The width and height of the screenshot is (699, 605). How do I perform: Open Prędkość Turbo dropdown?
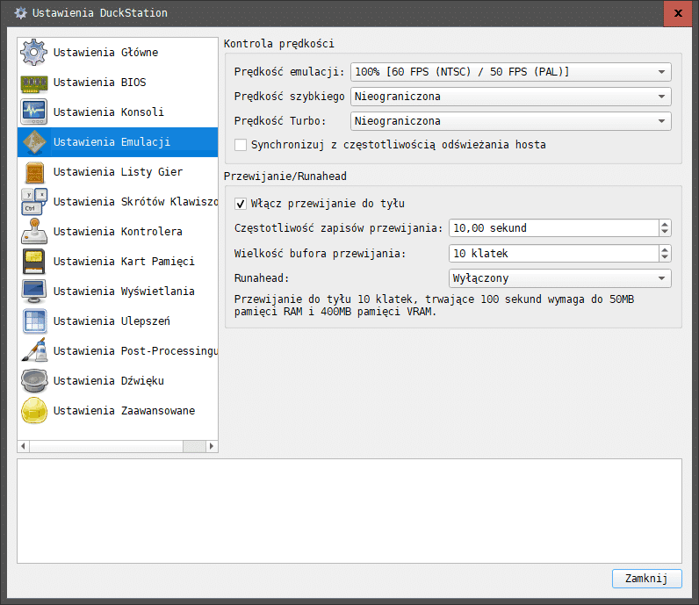click(511, 121)
